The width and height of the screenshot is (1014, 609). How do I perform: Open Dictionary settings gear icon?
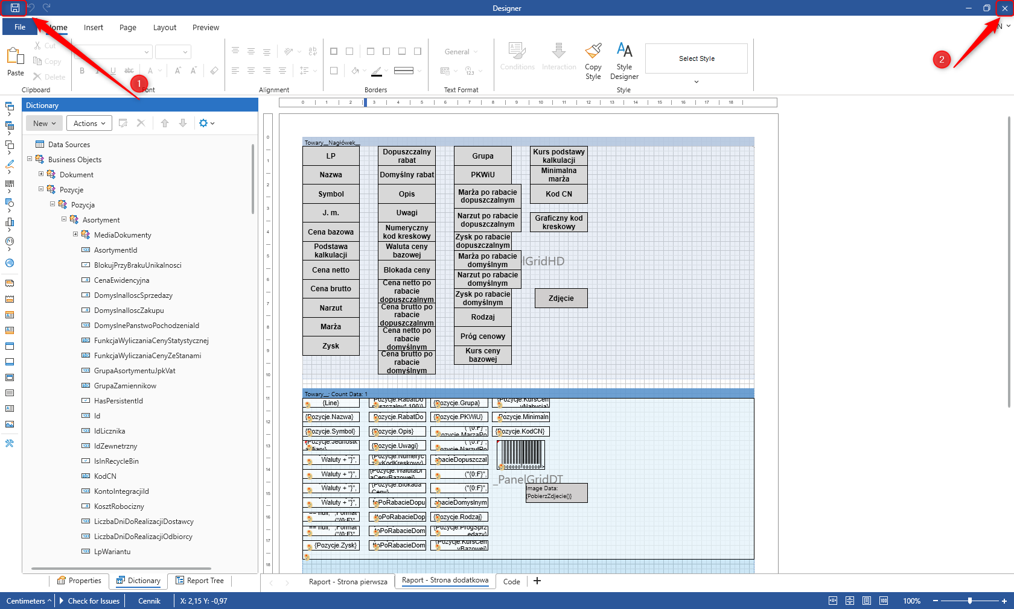tap(203, 123)
